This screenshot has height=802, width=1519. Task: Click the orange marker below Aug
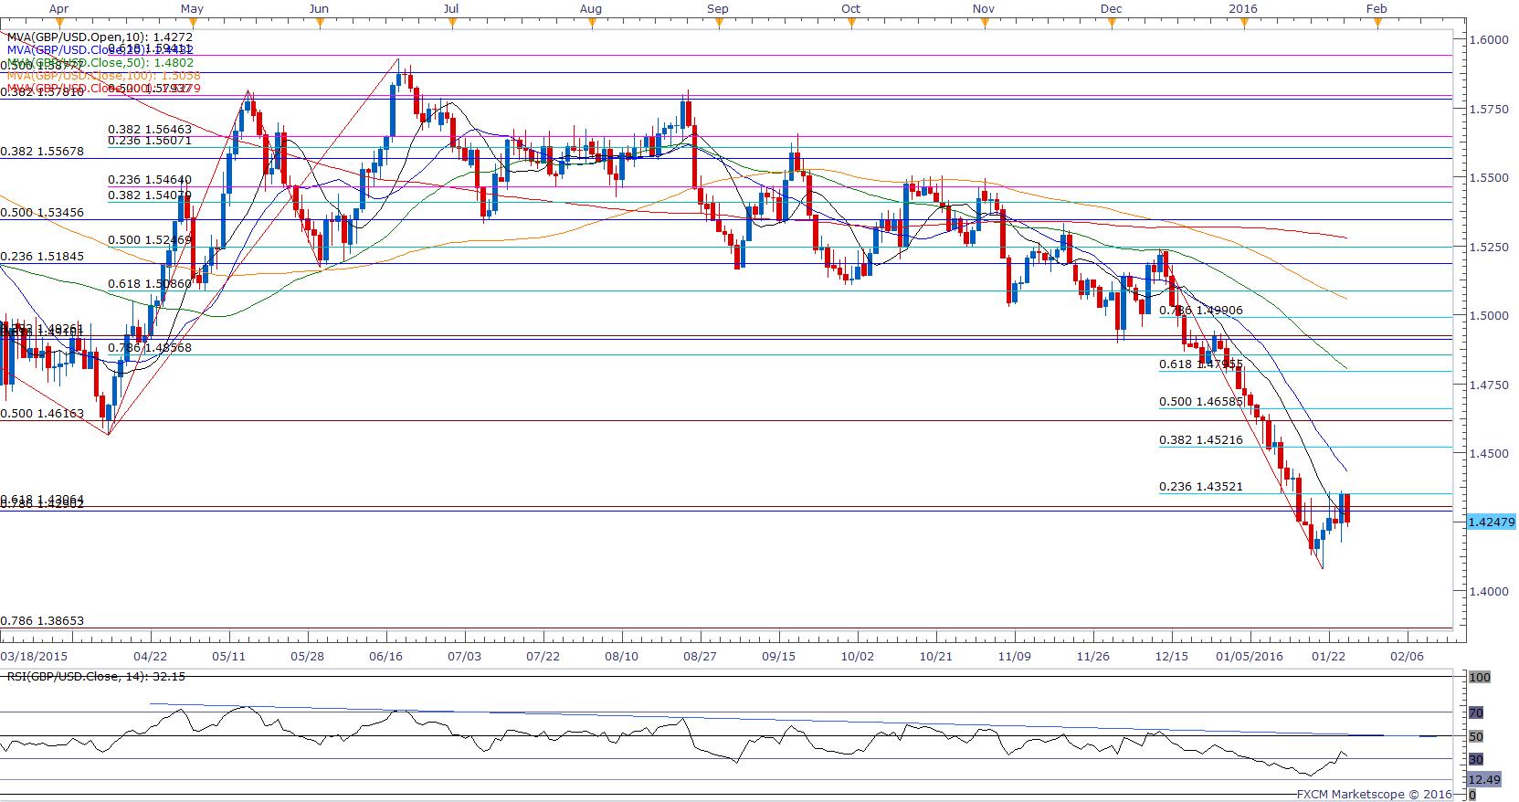click(592, 24)
